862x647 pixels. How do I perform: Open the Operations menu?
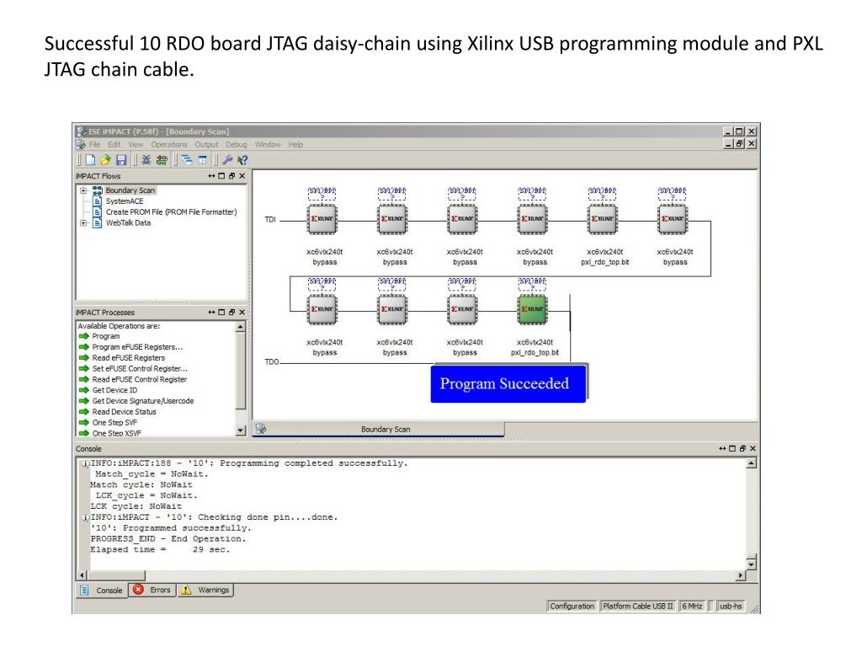point(168,145)
